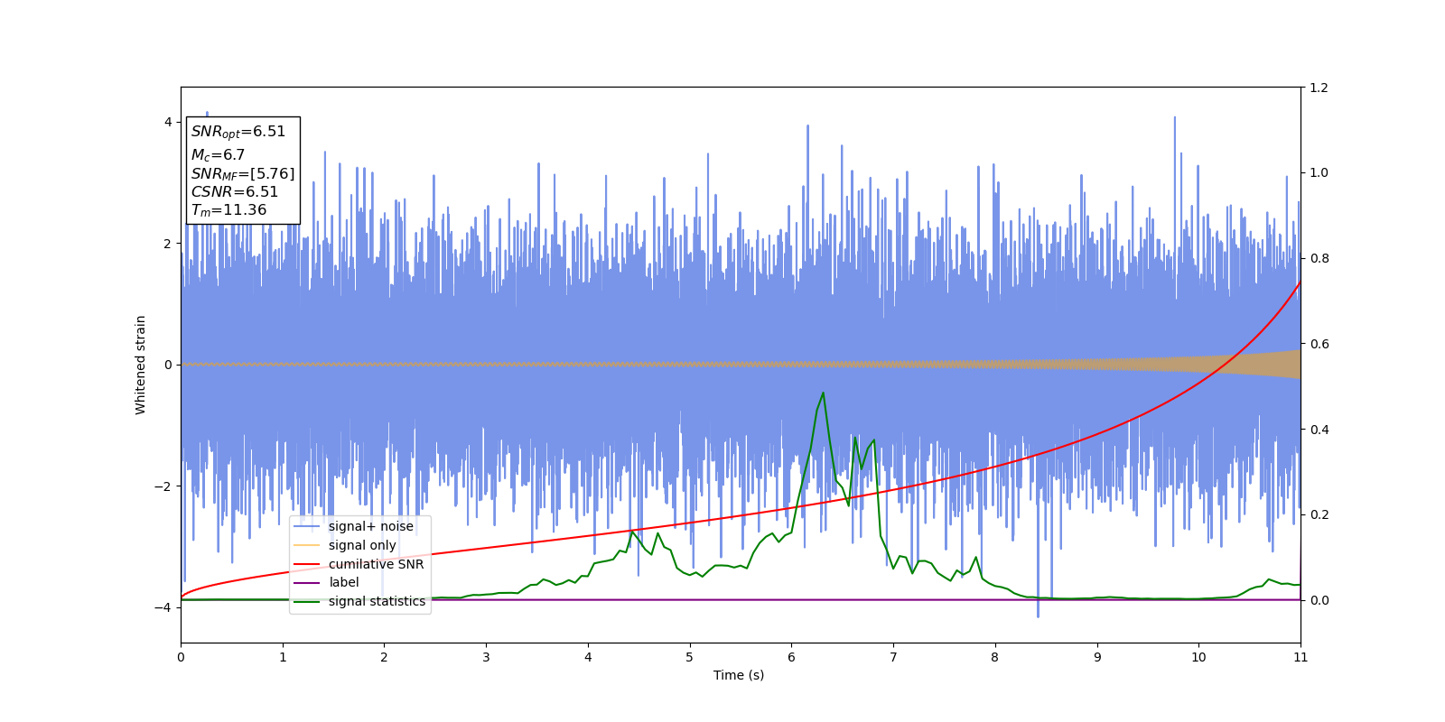Screen dimensions: 1445x722
Task: Click the right y-axis tick label 0.8
Action: pos(1319,258)
